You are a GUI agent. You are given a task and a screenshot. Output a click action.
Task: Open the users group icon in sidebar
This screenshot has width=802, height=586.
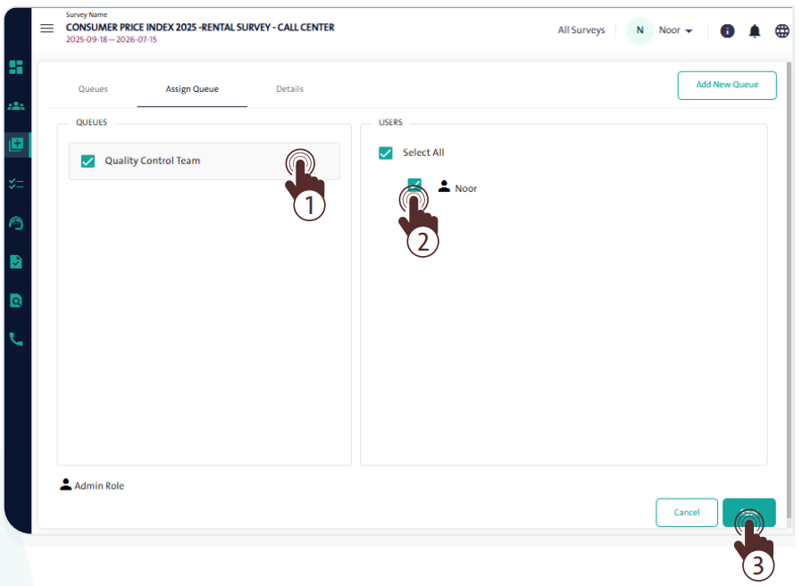click(x=15, y=106)
